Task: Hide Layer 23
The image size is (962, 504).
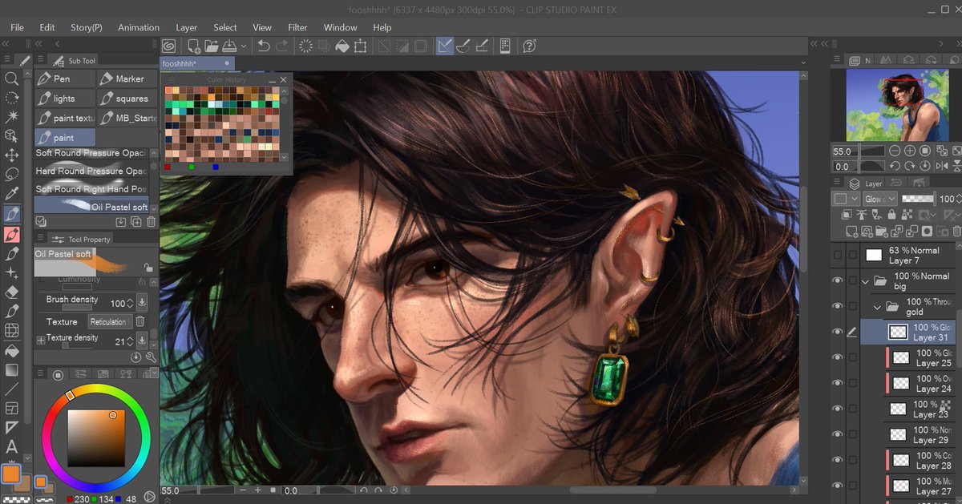Action: click(838, 409)
